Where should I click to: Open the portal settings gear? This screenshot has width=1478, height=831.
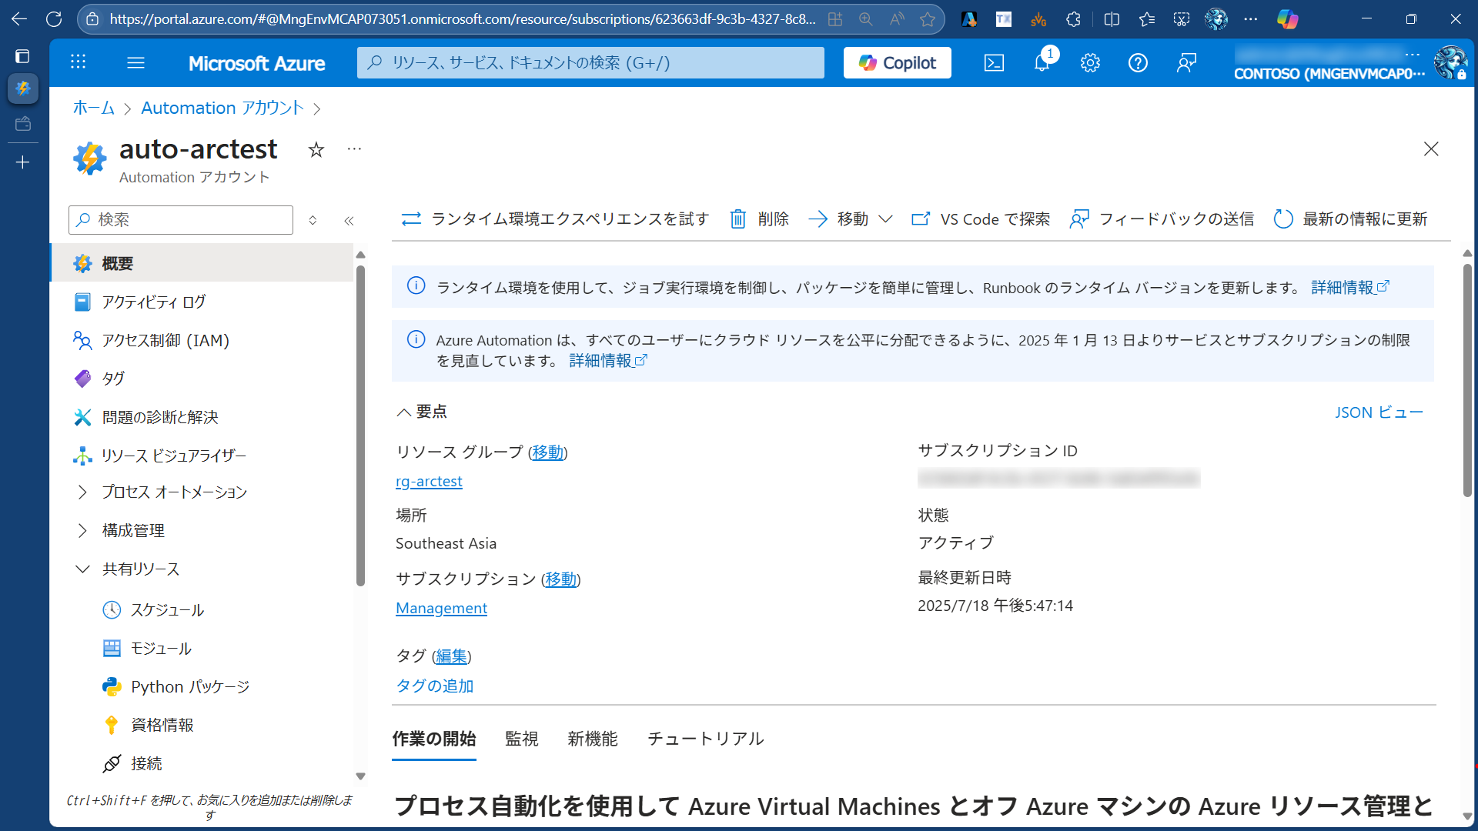point(1090,62)
